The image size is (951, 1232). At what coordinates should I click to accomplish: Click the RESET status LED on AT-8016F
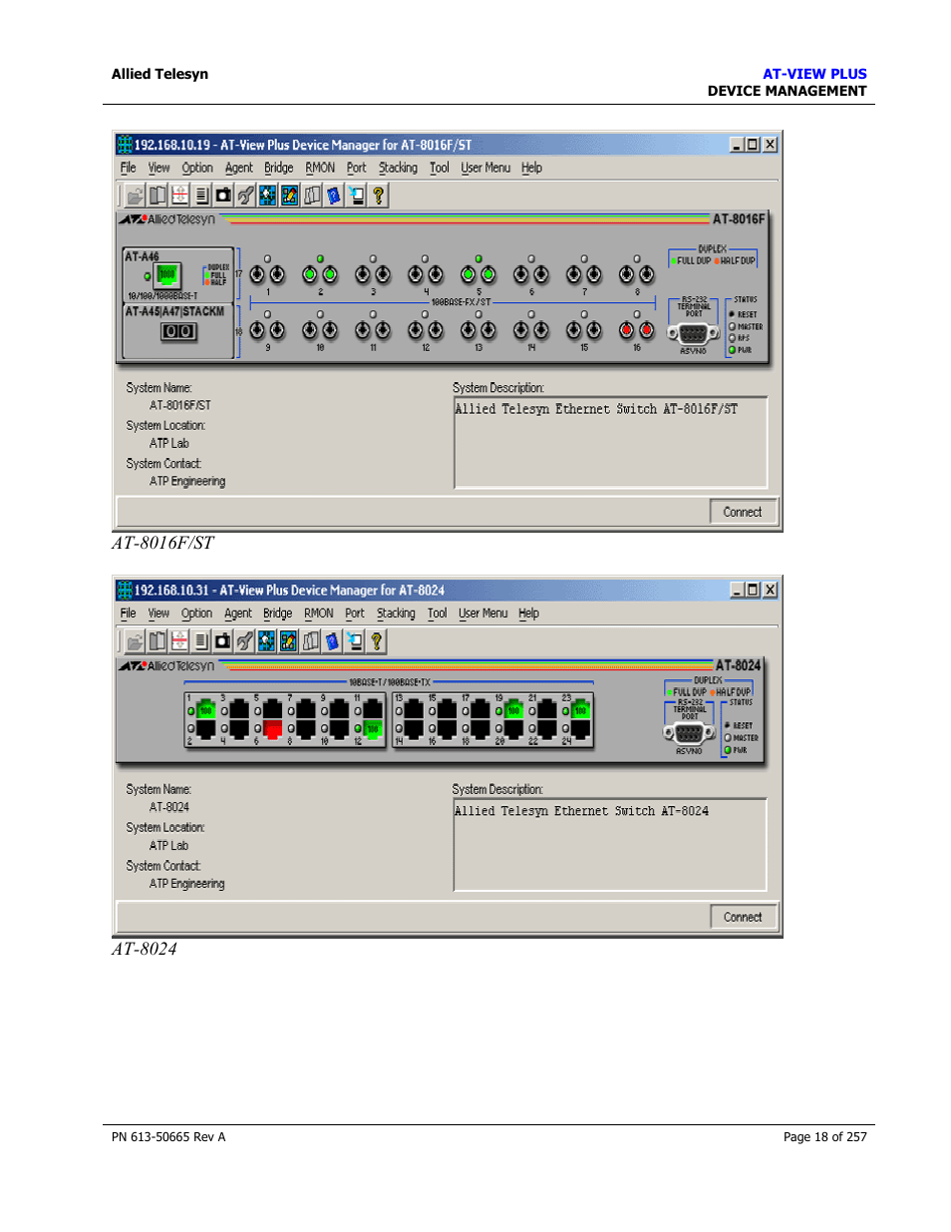pos(732,314)
